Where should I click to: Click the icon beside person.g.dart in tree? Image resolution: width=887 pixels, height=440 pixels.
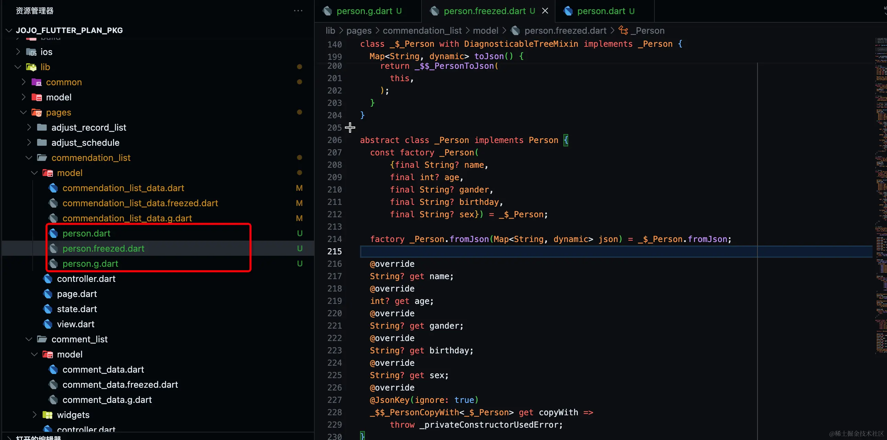pos(53,264)
